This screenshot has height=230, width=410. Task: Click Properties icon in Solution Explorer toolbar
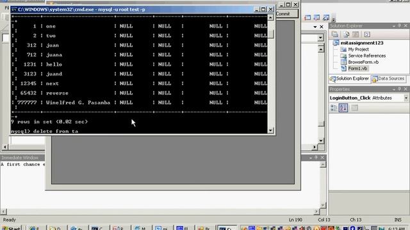pyautogui.click(x=335, y=34)
